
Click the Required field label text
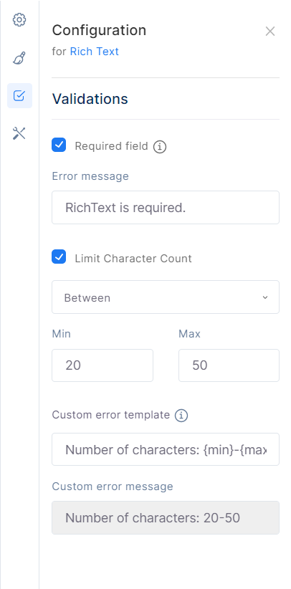(x=111, y=146)
